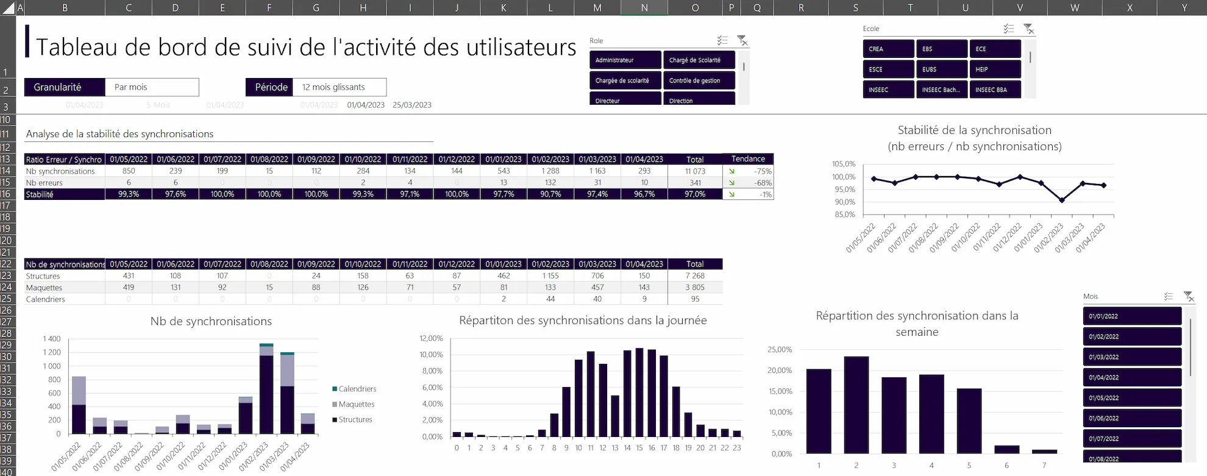Click the 'Ratio Erreur / Synchro' header cell
The image size is (1207, 476).
click(65, 159)
